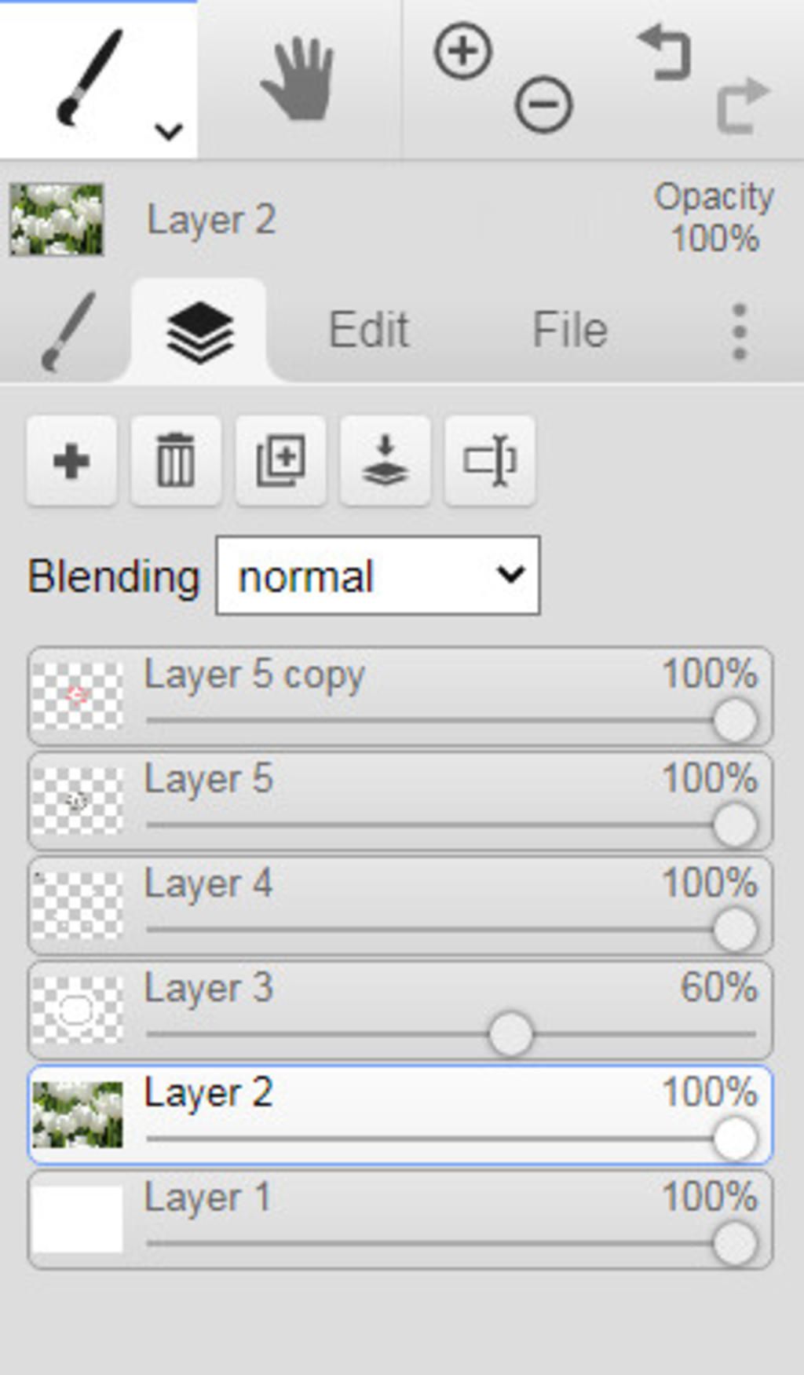Open the three-dot more options menu
Image resolution: width=804 pixels, height=1375 pixels.
tap(739, 331)
